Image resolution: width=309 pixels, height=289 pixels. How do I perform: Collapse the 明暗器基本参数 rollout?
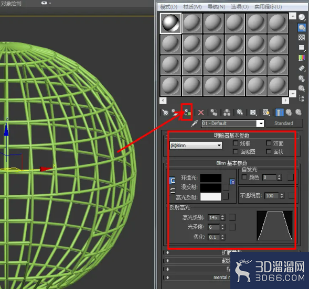[231, 135]
